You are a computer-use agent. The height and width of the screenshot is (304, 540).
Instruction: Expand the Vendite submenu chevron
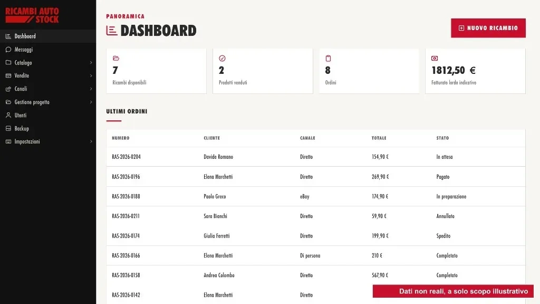pyautogui.click(x=91, y=76)
